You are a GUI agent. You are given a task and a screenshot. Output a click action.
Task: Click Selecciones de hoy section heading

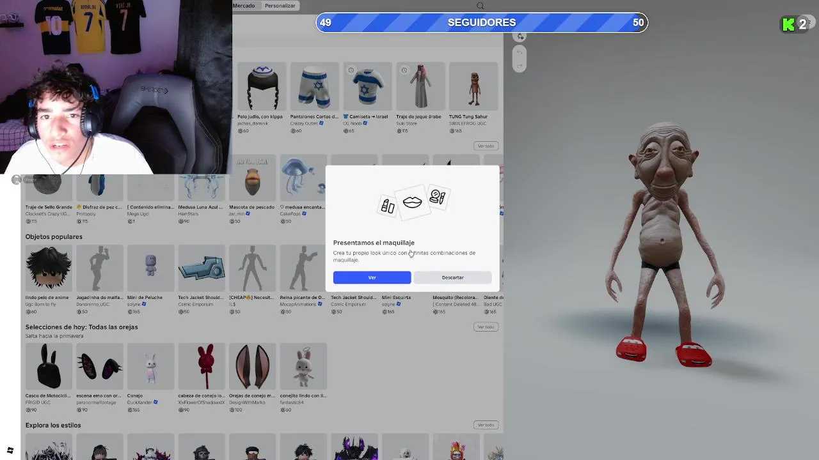(81, 326)
